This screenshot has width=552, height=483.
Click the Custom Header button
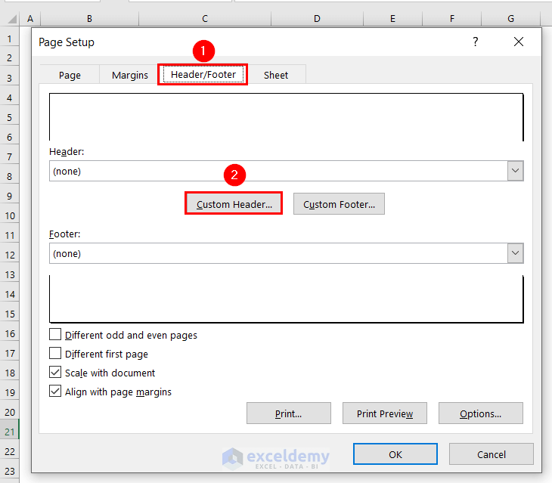[234, 203]
